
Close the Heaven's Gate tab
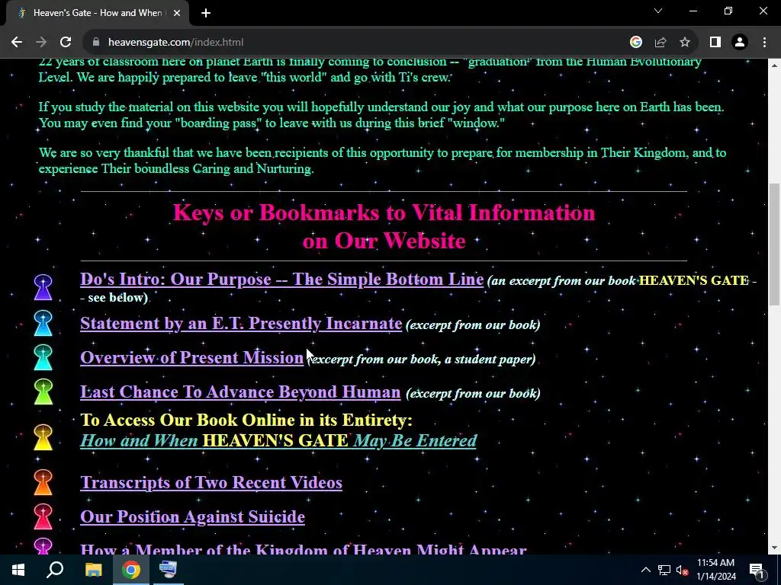(x=177, y=13)
